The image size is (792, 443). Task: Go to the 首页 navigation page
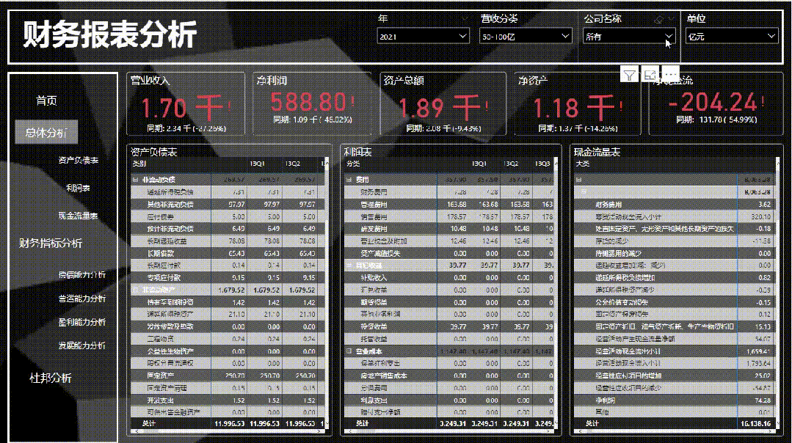[47, 100]
